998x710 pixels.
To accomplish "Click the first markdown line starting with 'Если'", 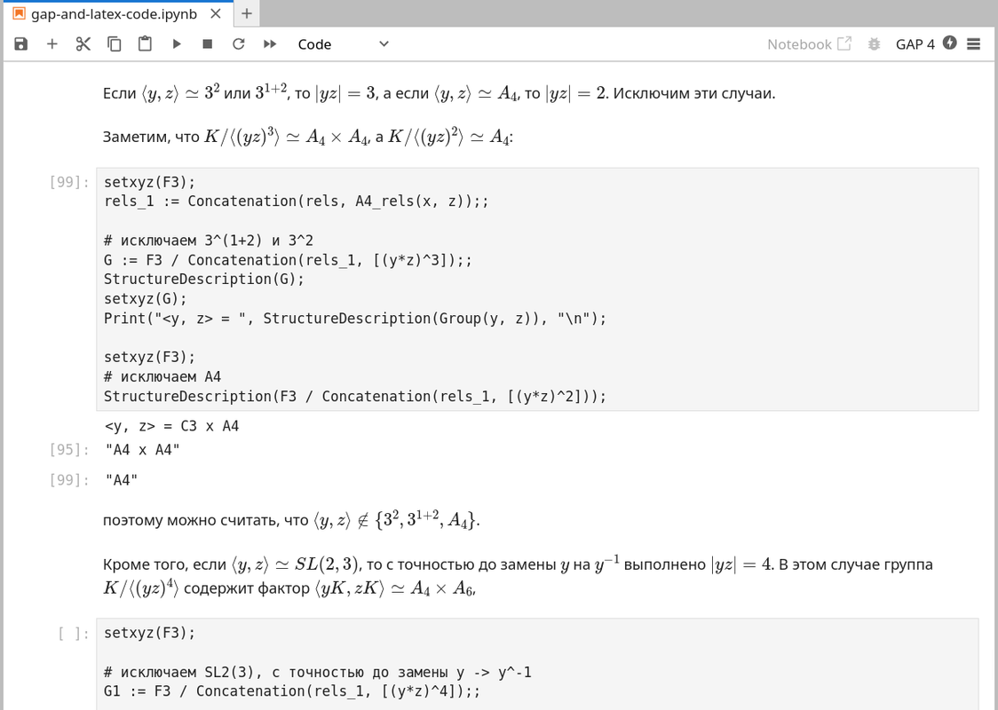I will pyautogui.click(x=440, y=93).
